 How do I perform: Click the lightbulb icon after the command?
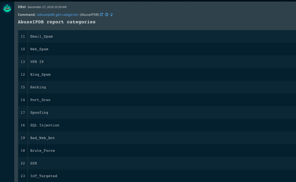coord(112,15)
